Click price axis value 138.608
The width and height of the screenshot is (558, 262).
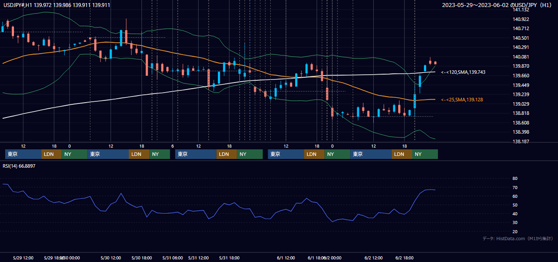tap(520, 123)
